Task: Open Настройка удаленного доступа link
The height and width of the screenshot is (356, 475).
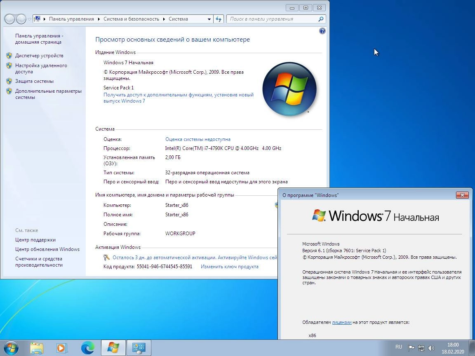Action: pyautogui.click(x=41, y=68)
